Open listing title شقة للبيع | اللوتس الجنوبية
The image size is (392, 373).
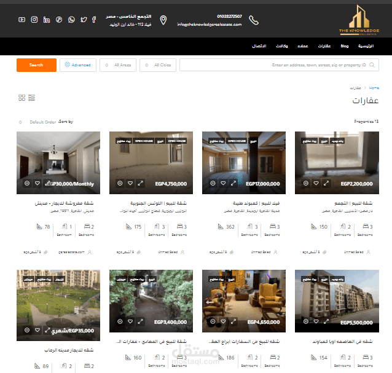pyautogui.click(x=159, y=203)
